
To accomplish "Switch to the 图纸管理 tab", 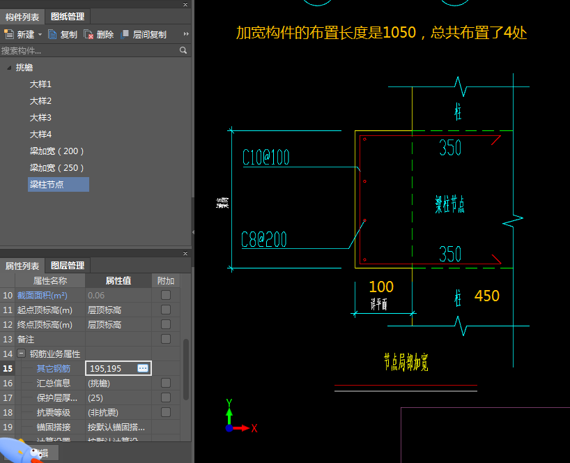I will tap(68, 16).
